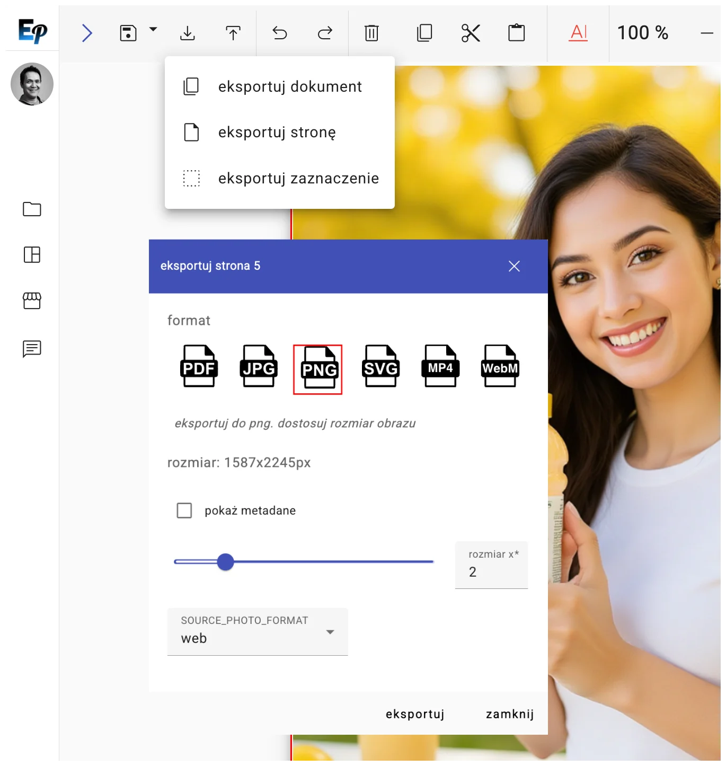Expand the panel with blue chevron
The height and width of the screenshot is (766, 726).
click(87, 33)
